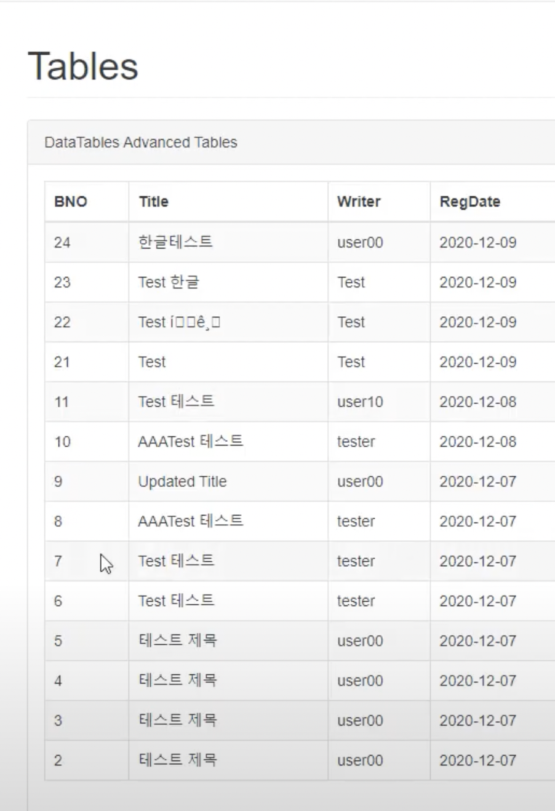Click '테스트 제목' title in row 5
555x811 pixels.
coord(178,641)
